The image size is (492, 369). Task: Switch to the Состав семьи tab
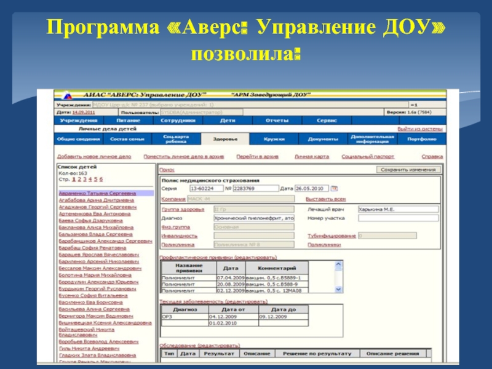pos(127,139)
